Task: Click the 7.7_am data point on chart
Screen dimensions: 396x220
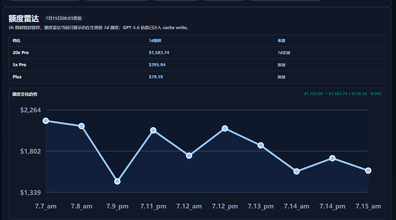Action: point(46,121)
